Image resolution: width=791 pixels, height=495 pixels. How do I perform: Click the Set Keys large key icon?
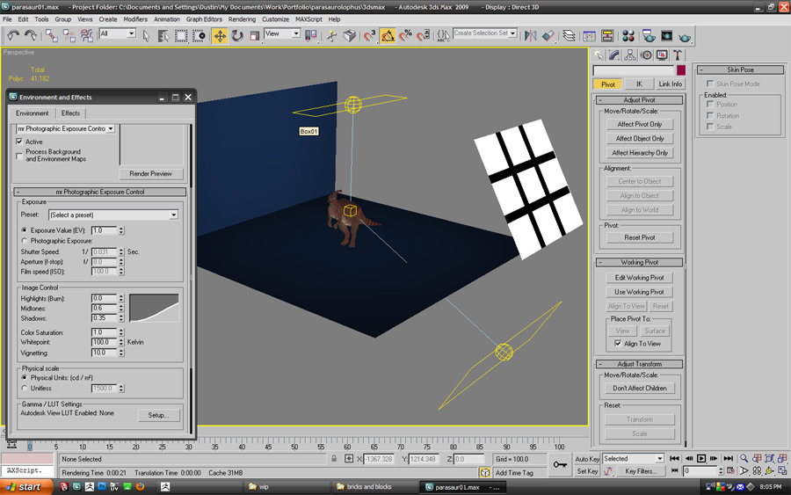560,464
